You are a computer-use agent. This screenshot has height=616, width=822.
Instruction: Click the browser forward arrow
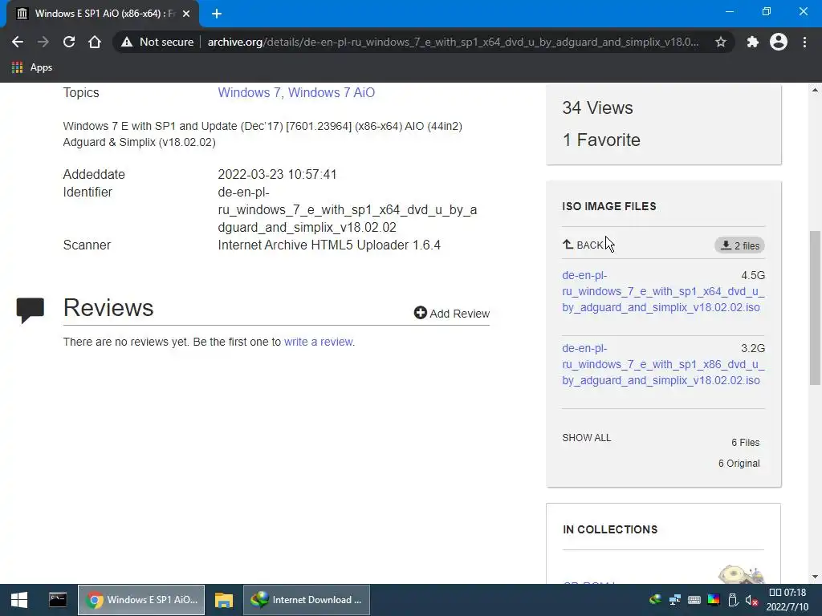[43, 42]
